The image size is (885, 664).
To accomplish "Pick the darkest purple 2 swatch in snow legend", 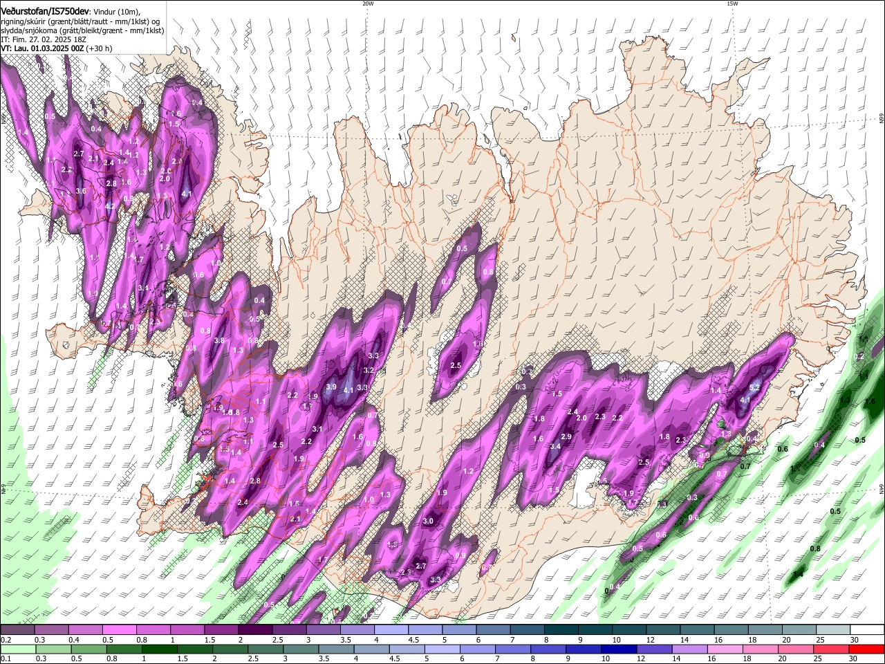I will tap(255, 630).
